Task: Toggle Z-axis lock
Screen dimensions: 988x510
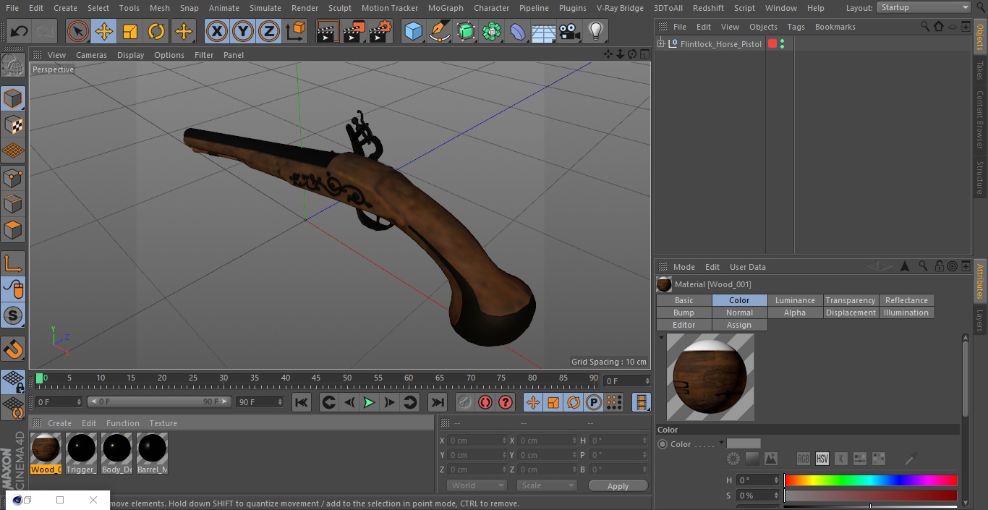Action: click(269, 32)
